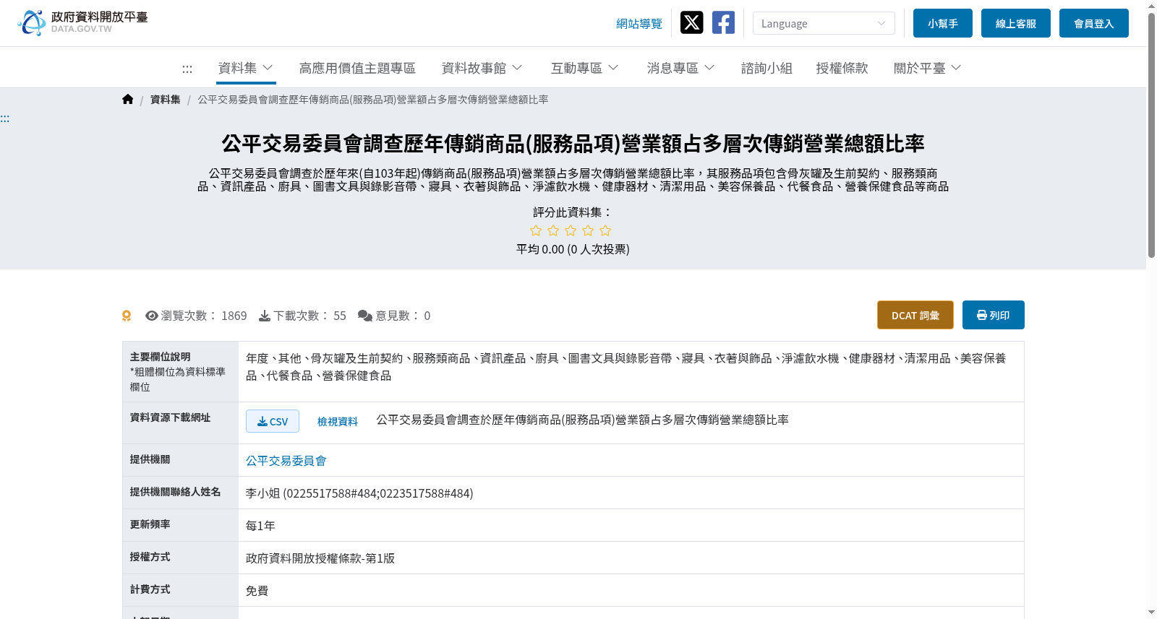Open the X (Twitter) social icon
The height and width of the screenshot is (619, 1157).
pos(692,22)
